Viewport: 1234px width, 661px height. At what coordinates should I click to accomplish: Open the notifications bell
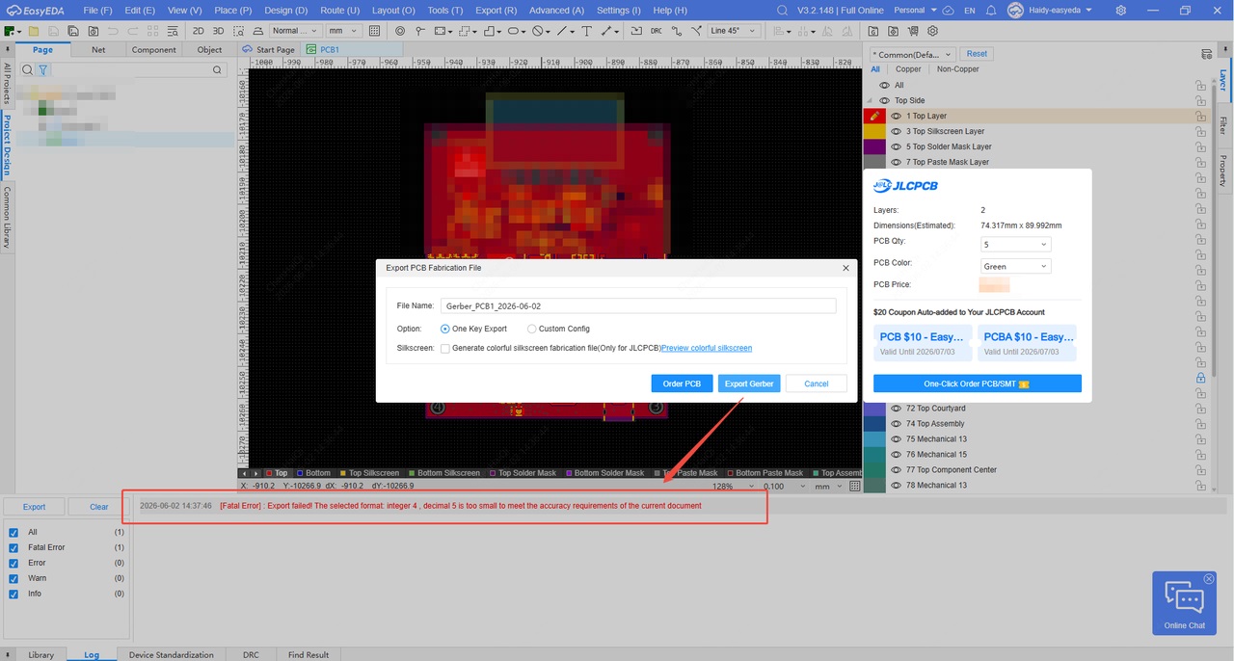tap(993, 10)
